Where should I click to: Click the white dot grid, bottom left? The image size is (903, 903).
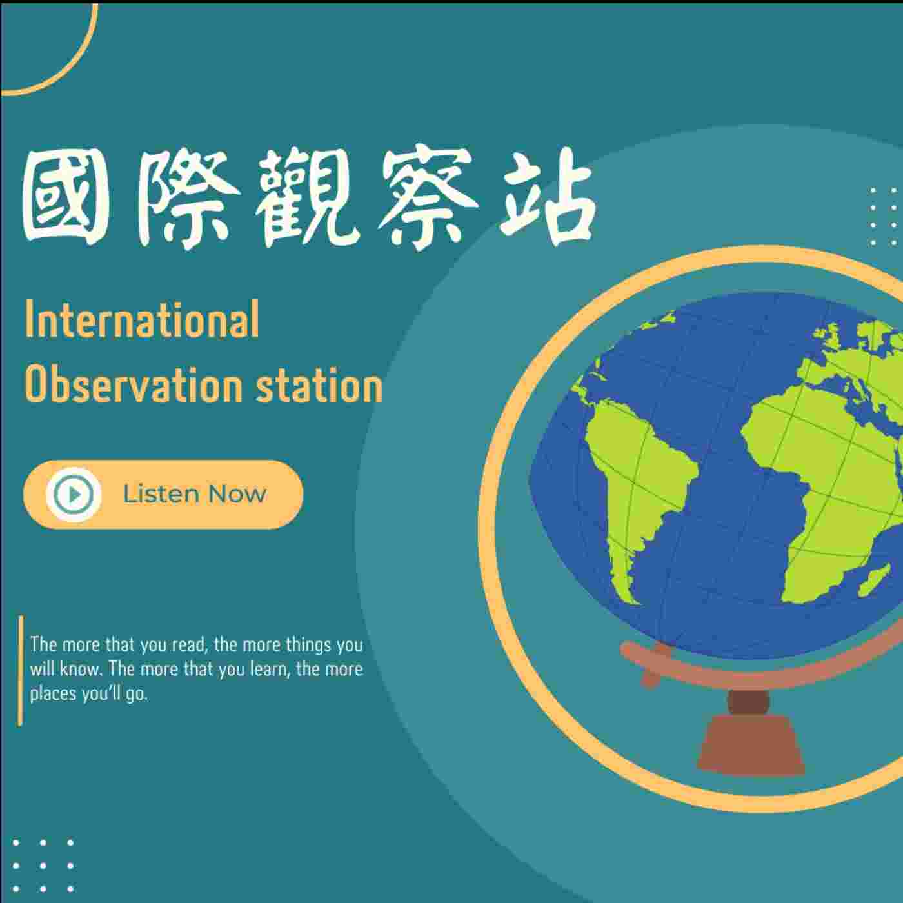point(43,866)
